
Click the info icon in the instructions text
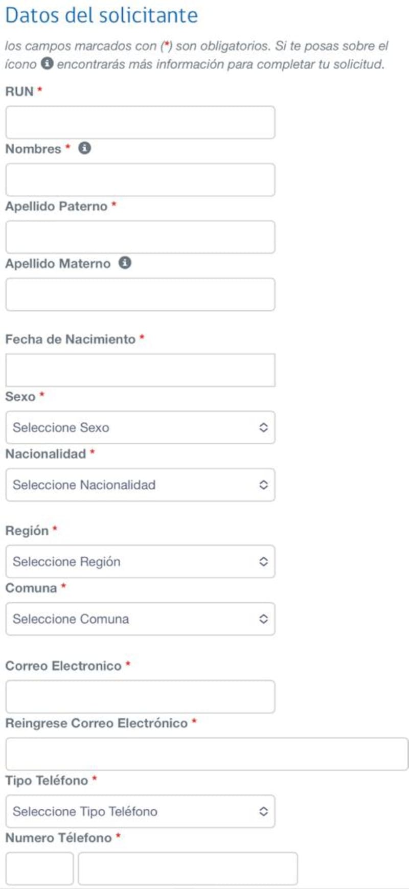[x=47, y=63]
